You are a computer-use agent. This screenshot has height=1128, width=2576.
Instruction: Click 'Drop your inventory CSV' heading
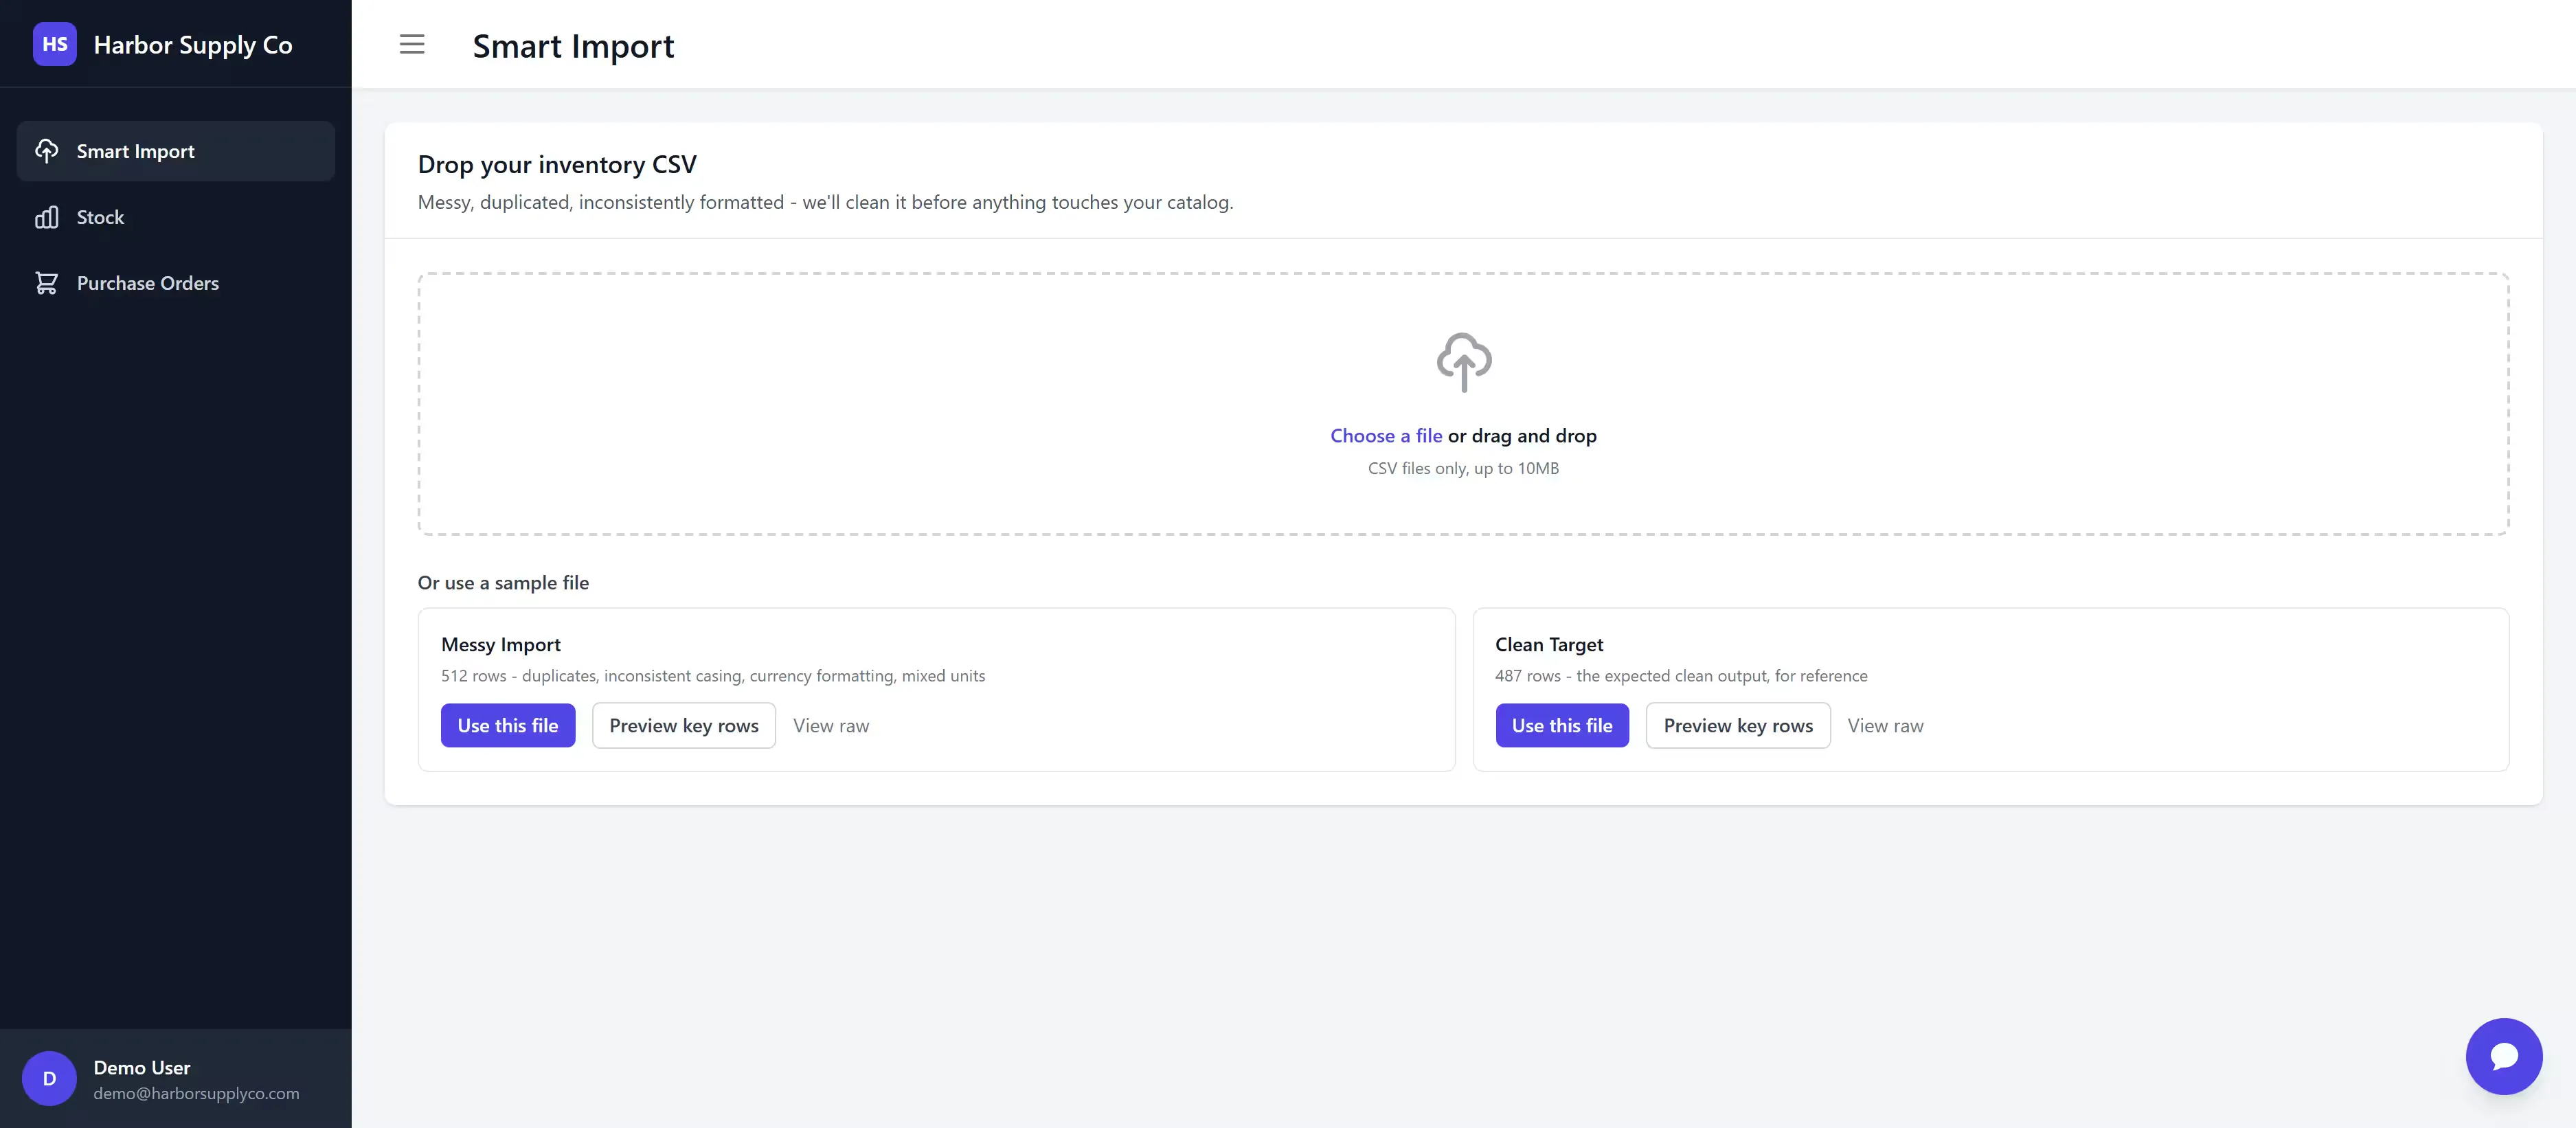click(x=557, y=164)
